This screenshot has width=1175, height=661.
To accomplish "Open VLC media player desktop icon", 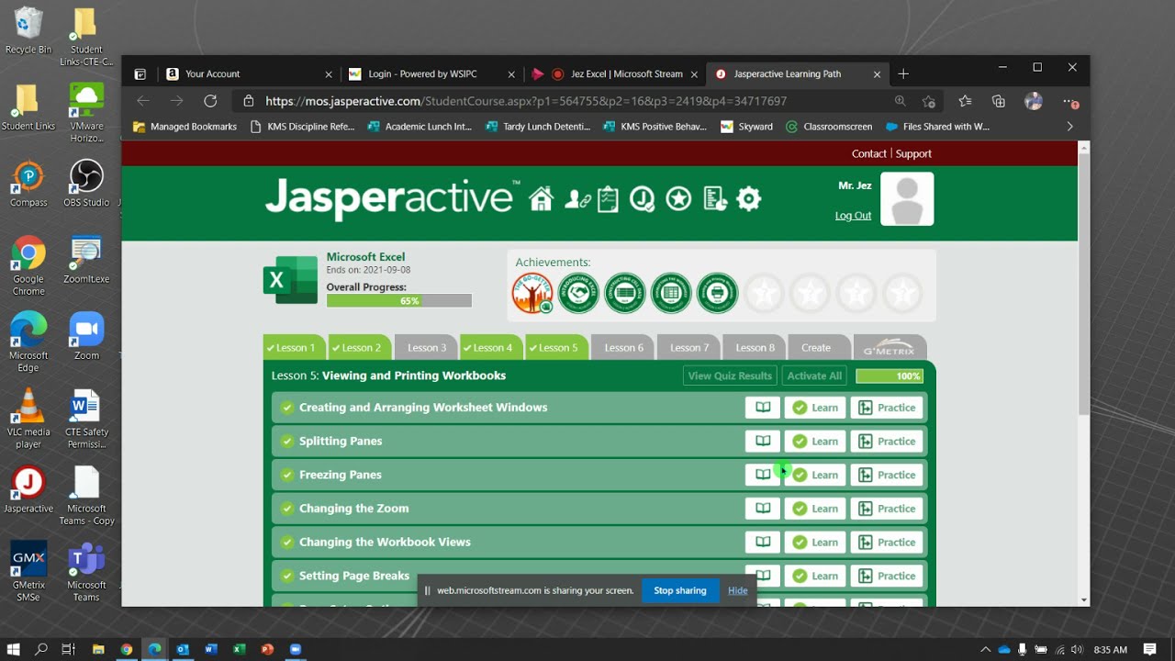I will point(28,419).
